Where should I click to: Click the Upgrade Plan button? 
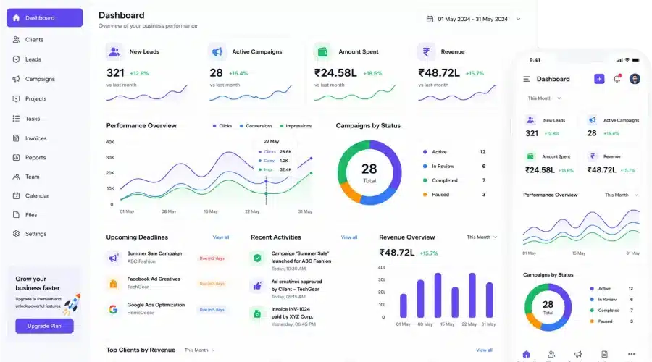click(44, 326)
